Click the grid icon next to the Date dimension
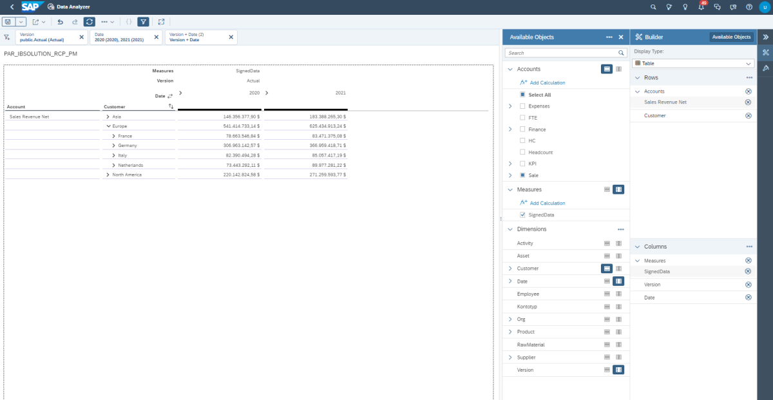This screenshot has height=400, width=773. click(x=606, y=281)
